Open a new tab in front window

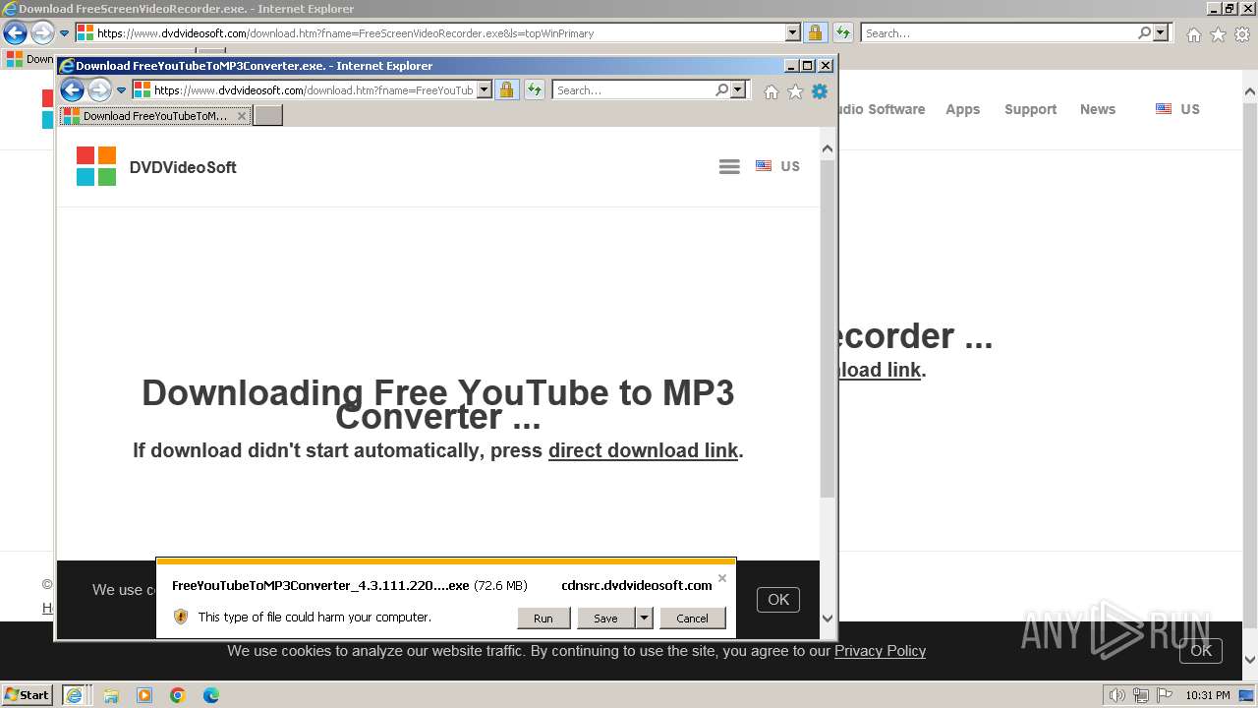[268, 116]
